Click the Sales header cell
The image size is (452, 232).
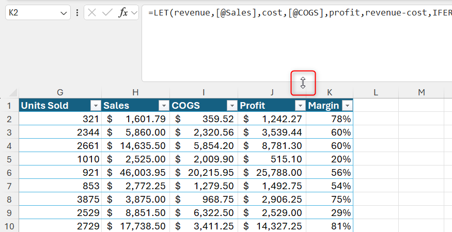click(135, 105)
